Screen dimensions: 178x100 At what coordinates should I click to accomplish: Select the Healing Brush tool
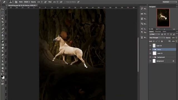[3, 29]
